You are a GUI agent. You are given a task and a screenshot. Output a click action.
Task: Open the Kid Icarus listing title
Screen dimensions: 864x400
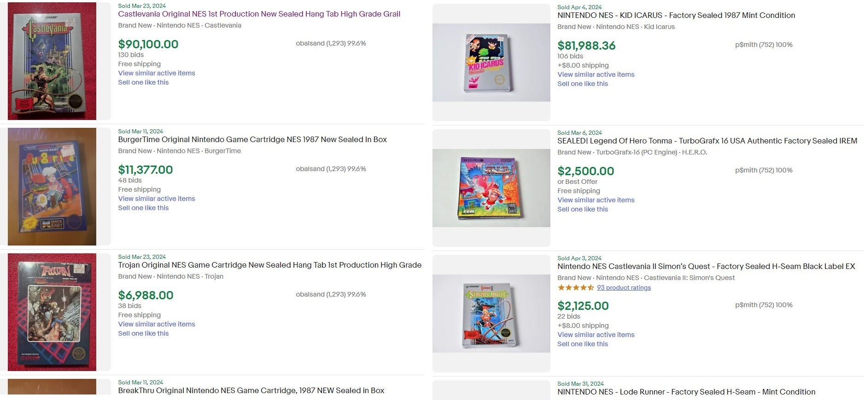(676, 15)
